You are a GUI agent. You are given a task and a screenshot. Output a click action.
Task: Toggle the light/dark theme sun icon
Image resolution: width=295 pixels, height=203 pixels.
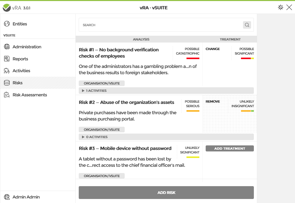280,8
